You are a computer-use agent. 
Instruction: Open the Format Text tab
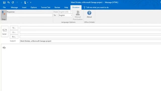tap(46, 7)
